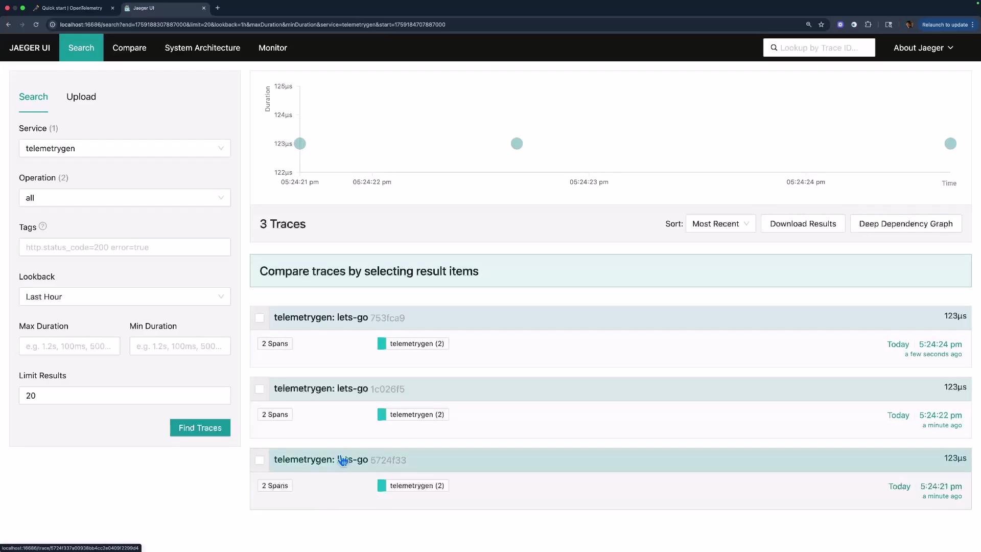
Task: Click the Download Results button
Action: pyautogui.click(x=803, y=224)
